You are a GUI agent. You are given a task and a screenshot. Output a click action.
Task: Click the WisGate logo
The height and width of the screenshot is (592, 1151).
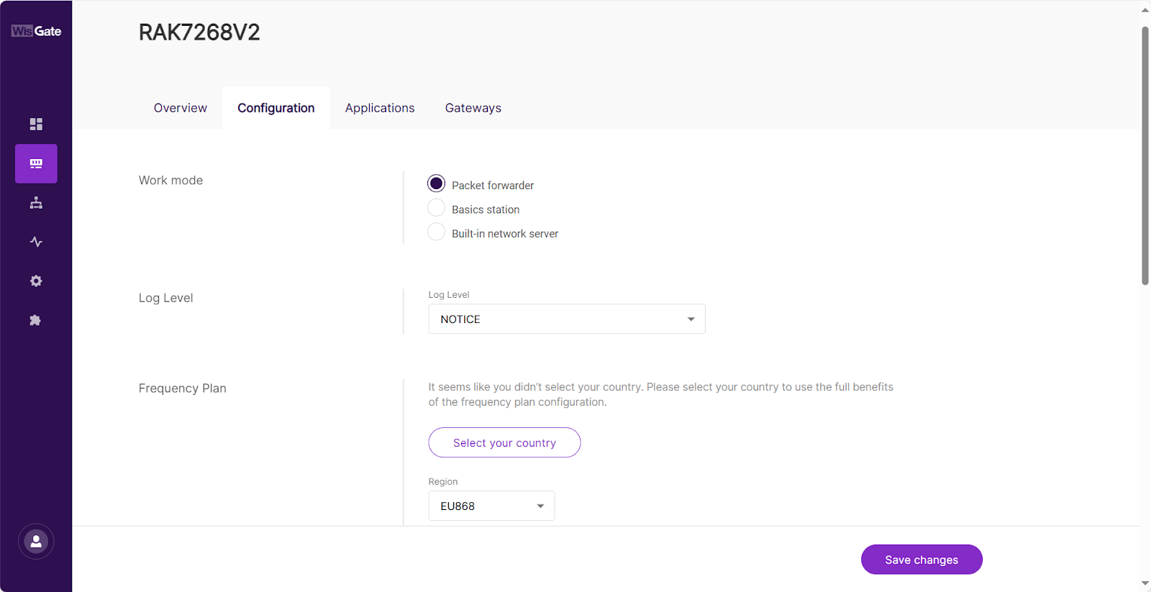36,31
